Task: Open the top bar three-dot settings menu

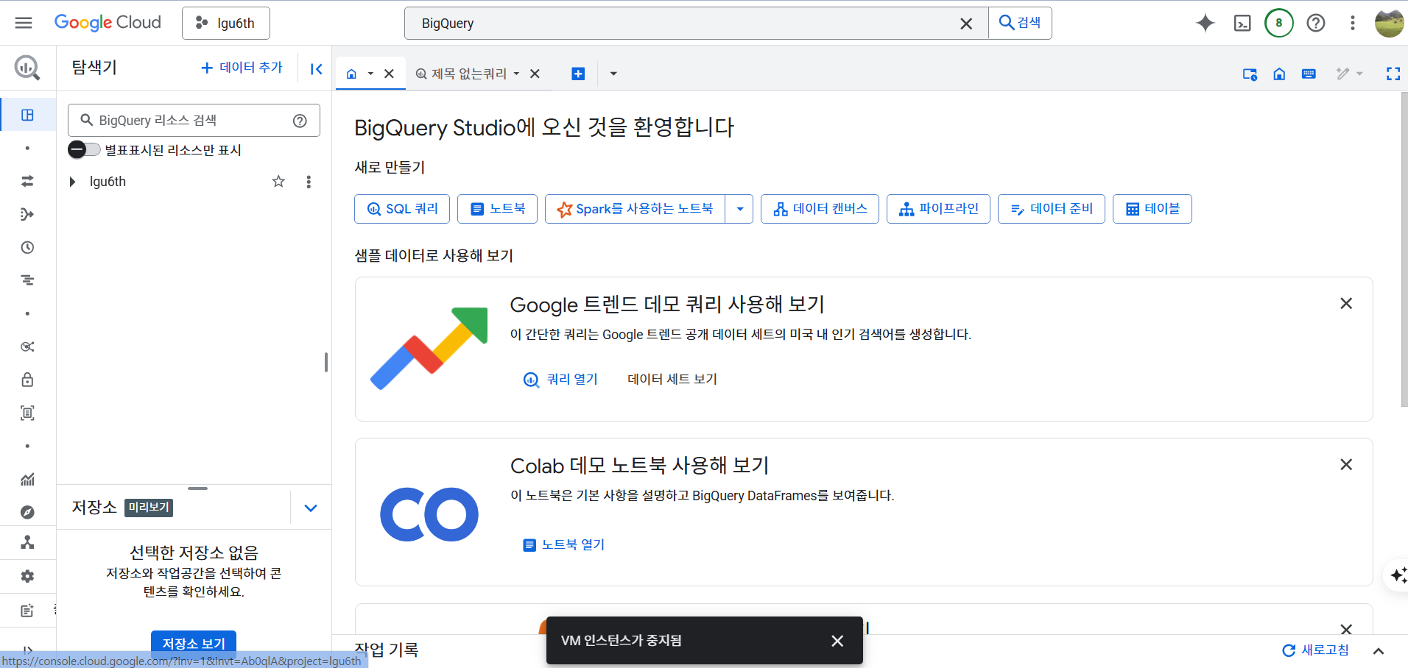Action: coord(1353,23)
